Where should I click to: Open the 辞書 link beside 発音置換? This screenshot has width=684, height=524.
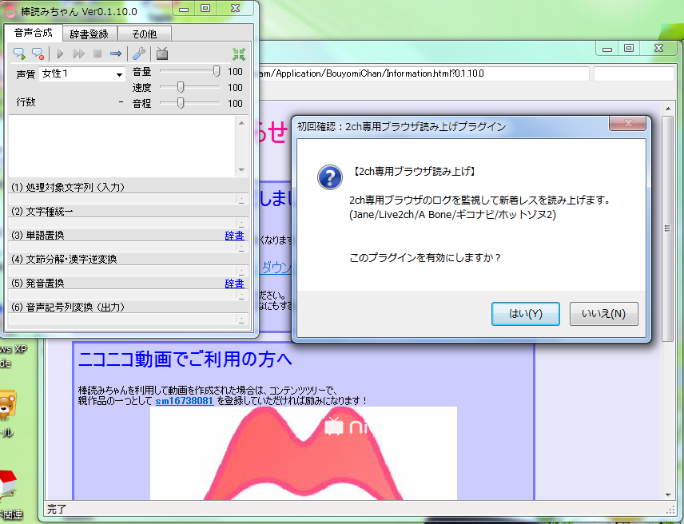[x=234, y=284]
